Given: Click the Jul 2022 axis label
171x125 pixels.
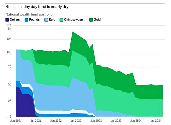Looking at the screenshot, I should [x=76, y=121].
